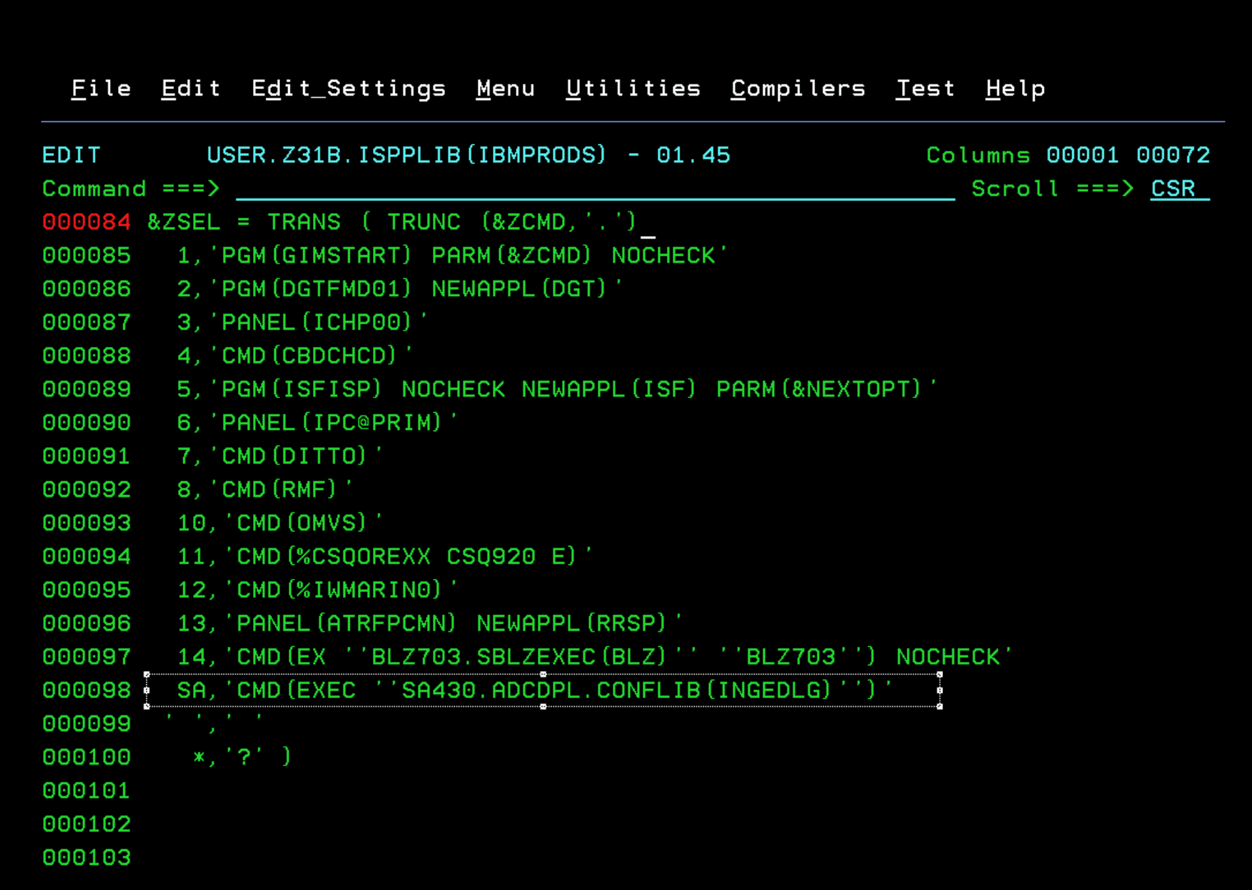
Task: Open the Compilers menu
Action: coord(798,88)
